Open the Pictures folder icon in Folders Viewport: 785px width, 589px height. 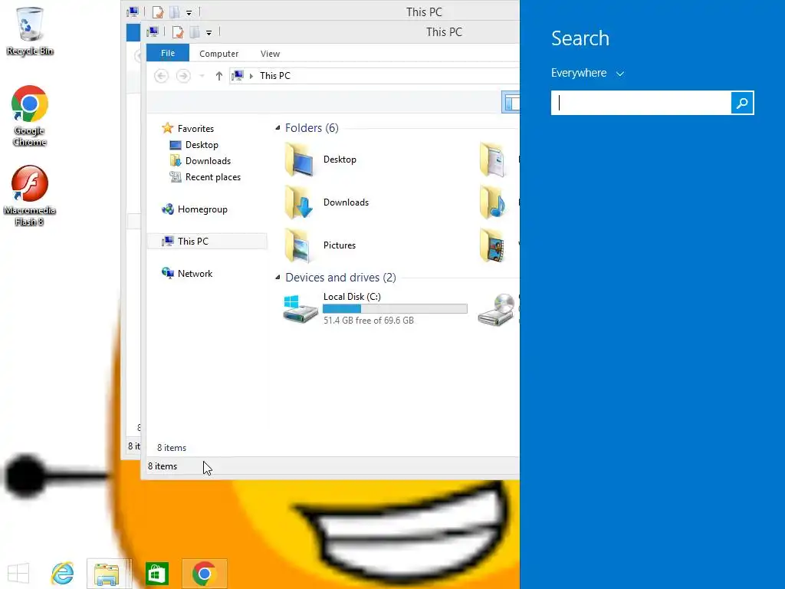(x=300, y=245)
